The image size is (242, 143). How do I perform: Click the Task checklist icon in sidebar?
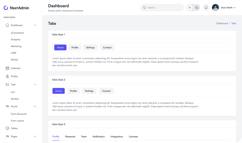(x=7, y=84)
